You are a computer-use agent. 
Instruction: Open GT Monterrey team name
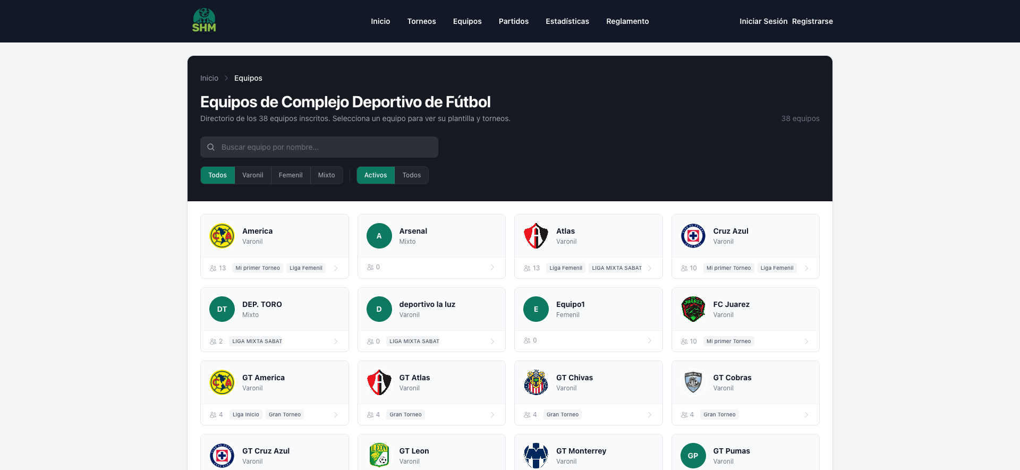click(x=581, y=451)
